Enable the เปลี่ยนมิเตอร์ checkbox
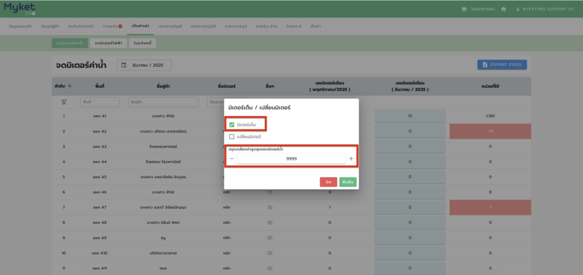583x275 pixels. pos(232,137)
